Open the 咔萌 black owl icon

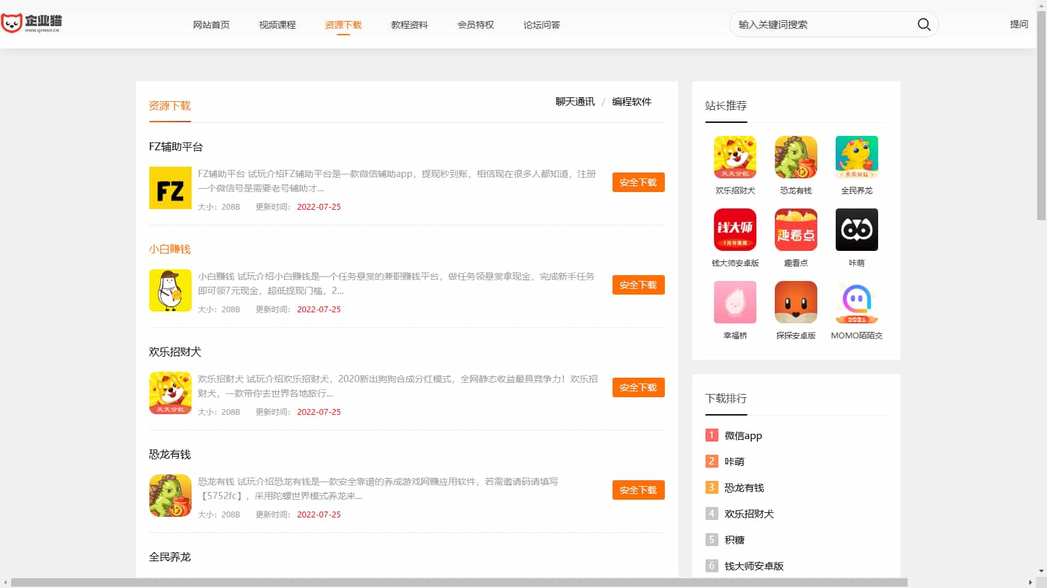pos(857,230)
